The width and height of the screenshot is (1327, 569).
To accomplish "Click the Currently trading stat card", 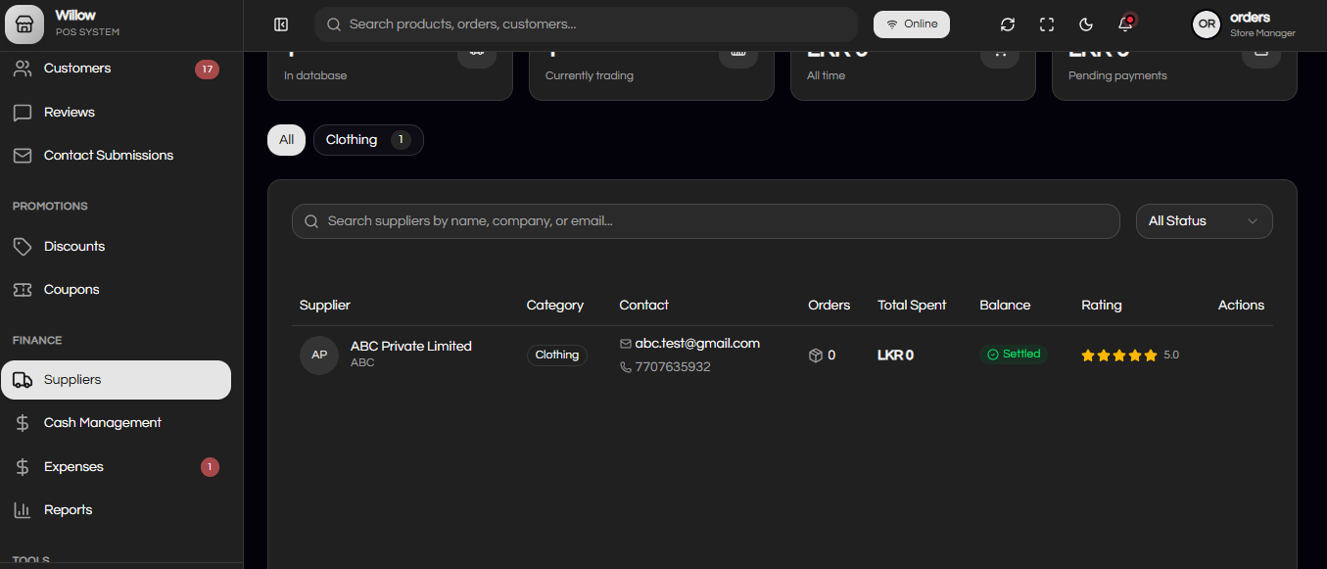I will 651,75.
